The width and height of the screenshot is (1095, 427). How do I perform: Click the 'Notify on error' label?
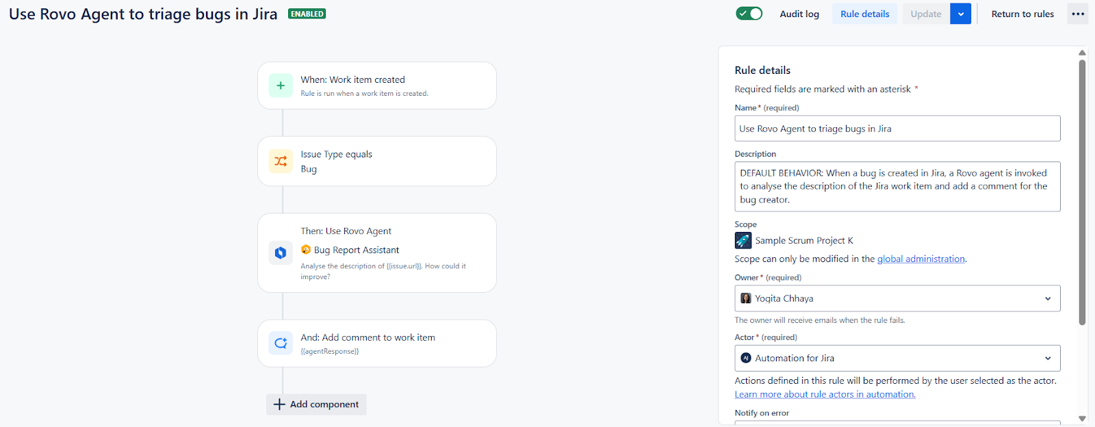point(762,413)
